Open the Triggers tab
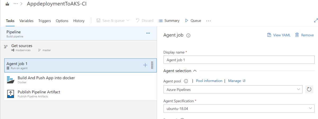This screenshot has width=318, height=119. (45, 21)
